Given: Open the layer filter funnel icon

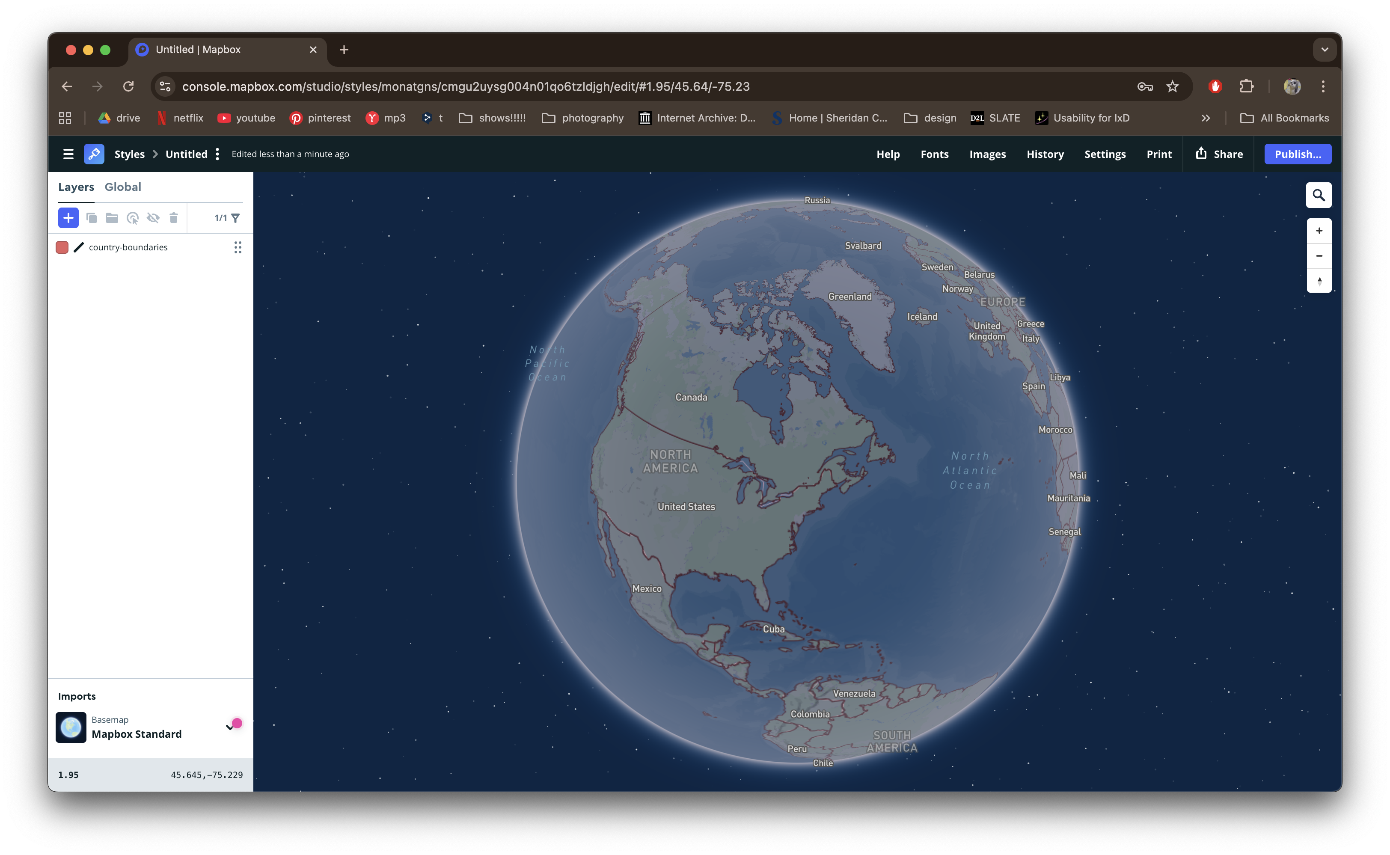Looking at the screenshot, I should (x=236, y=218).
